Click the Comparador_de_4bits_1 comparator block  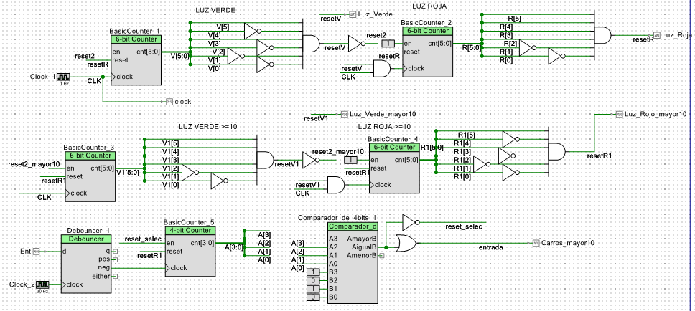tap(352, 262)
